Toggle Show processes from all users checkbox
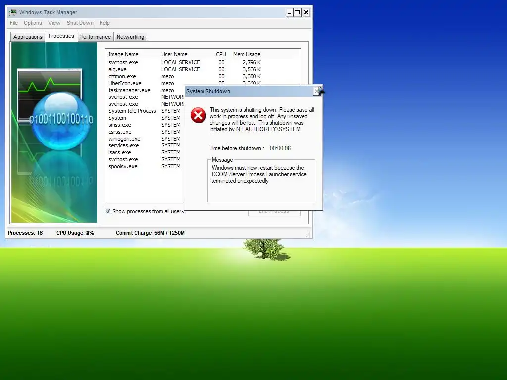This screenshot has width=507, height=380. (108, 211)
